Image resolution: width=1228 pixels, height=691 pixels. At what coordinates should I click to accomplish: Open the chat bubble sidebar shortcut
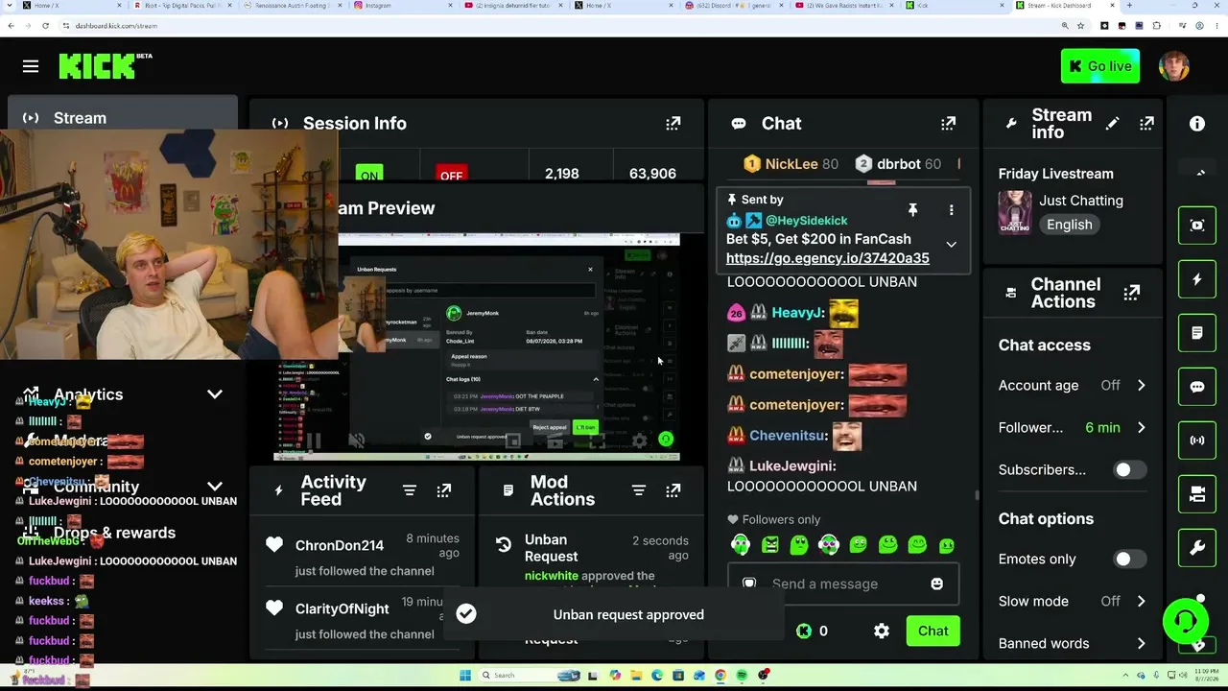(x=1197, y=387)
